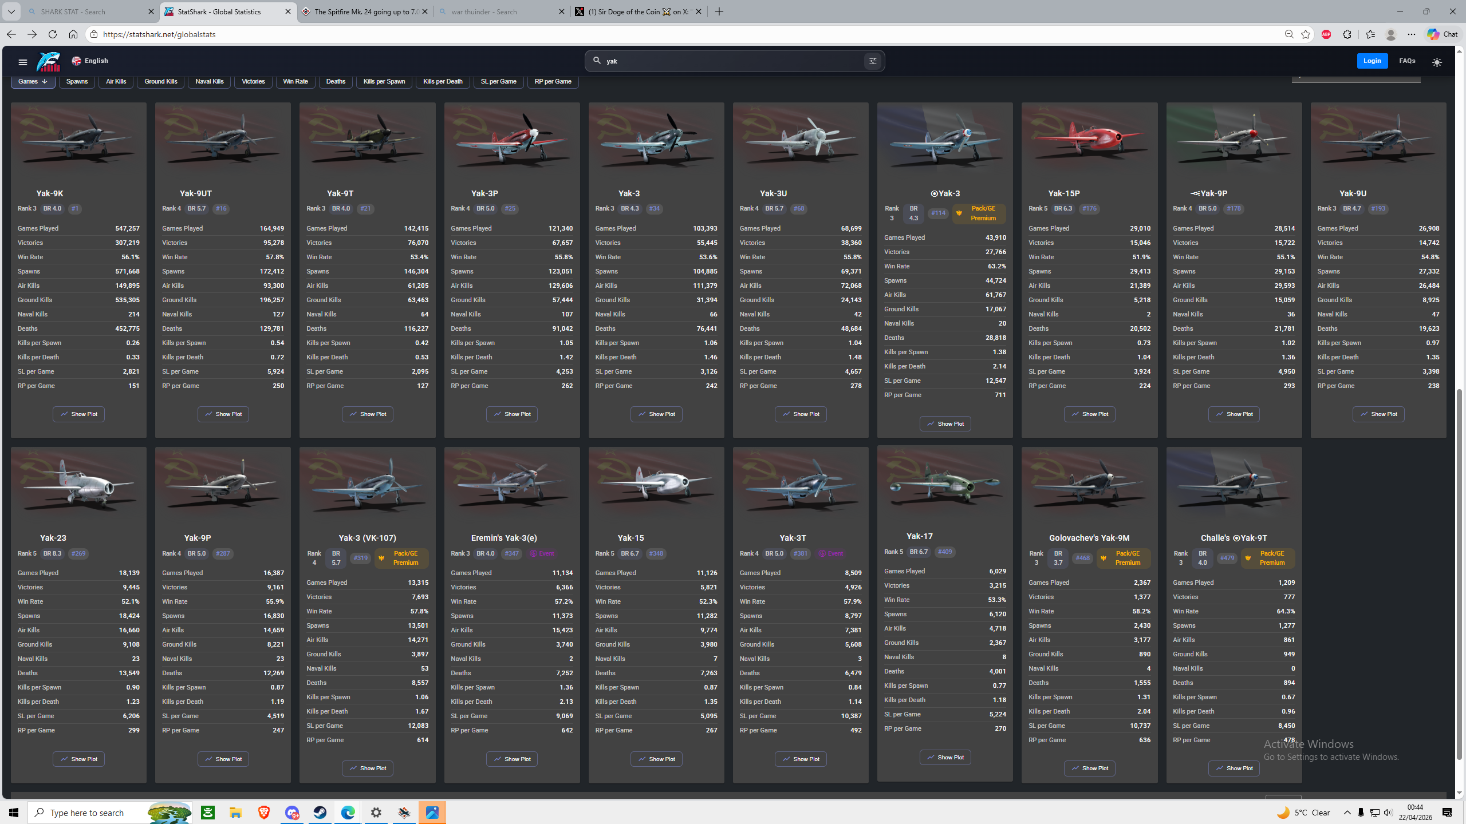Image resolution: width=1466 pixels, height=824 pixels.
Task: Sort vehicles by Win Rate
Action: pos(295,81)
